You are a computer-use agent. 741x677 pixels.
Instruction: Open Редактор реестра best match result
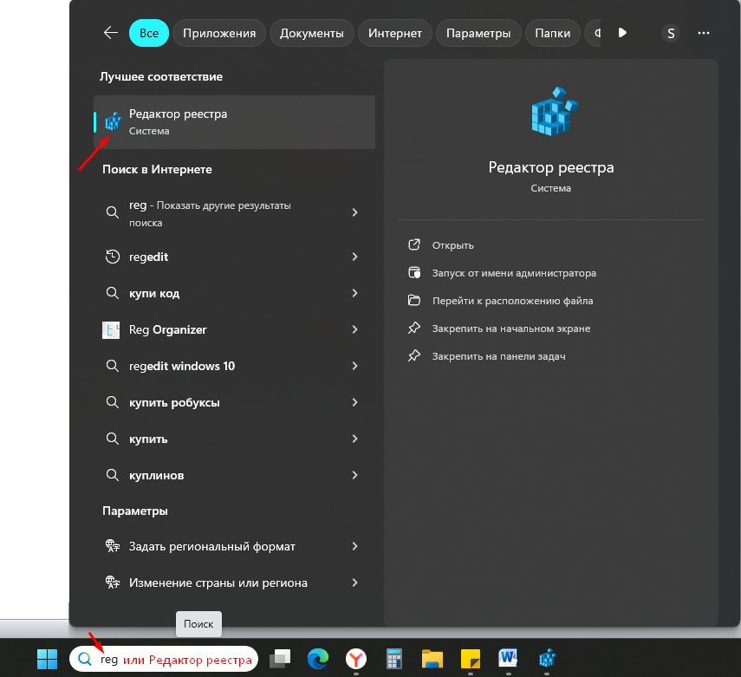(x=234, y=122)
